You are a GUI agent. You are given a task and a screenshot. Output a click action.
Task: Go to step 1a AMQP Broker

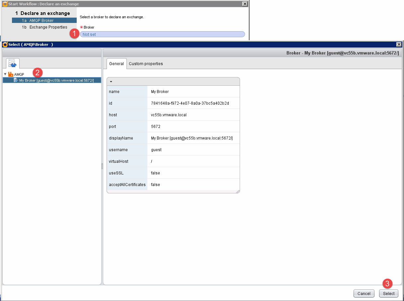pyautogui.click(x=41, y=21)
